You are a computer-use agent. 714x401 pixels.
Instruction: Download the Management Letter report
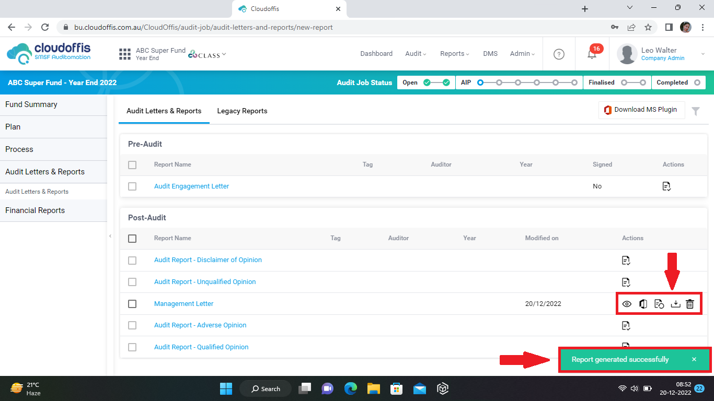click(675, 304)
